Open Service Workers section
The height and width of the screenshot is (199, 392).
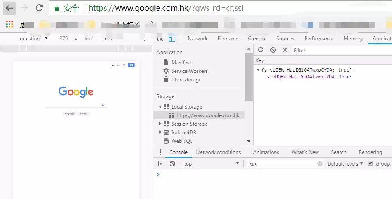185,71
